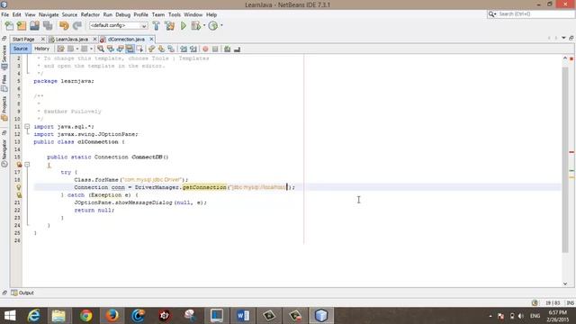Screen dimensions: 576x324
Task: Jump to Last Edit location icon
Action: pos(60,49)
